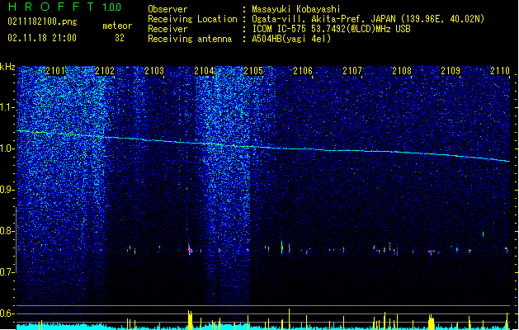Image resolution: width=519 pixels, height=330 pixels.
Task: Click the HROFFT 1.0.0 title text
Action: 64,7
